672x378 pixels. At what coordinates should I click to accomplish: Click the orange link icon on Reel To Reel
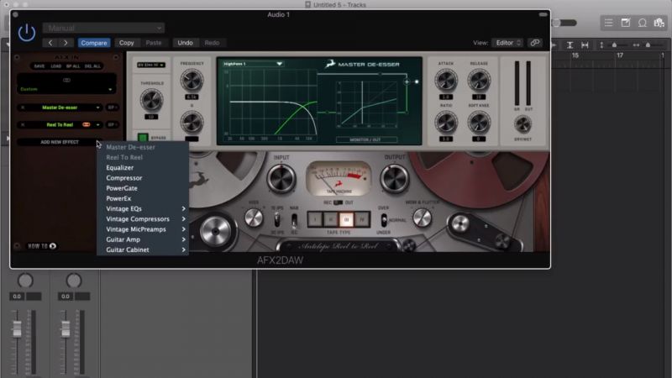[87, 124]
